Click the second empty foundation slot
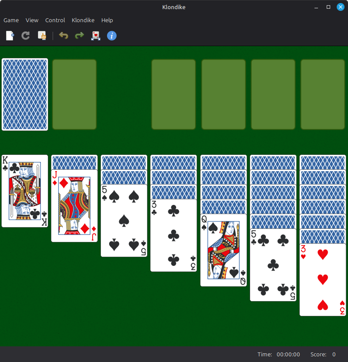 224,94
